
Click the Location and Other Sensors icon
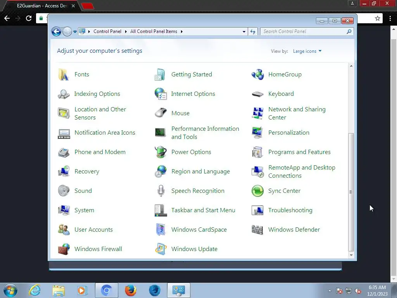click(x=64, y=113)
